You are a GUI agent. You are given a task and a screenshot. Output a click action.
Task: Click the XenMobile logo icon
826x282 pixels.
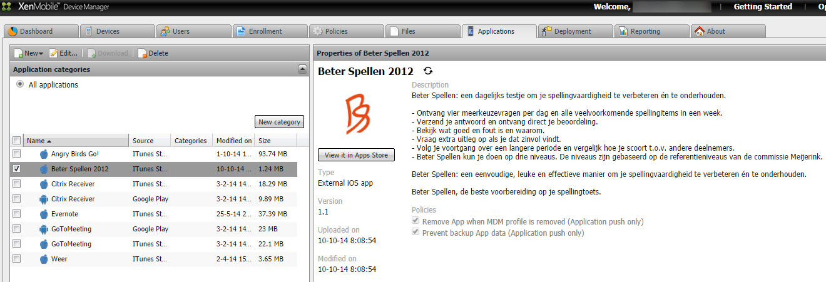(7, 7)
